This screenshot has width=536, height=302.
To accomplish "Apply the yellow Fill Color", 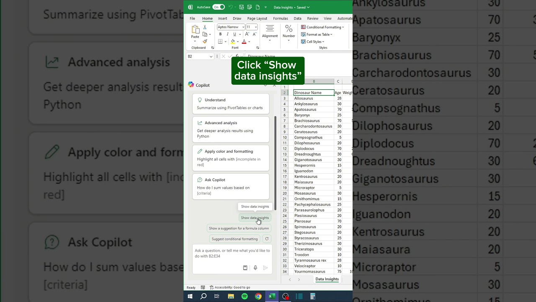I will (x=233, y=42).
